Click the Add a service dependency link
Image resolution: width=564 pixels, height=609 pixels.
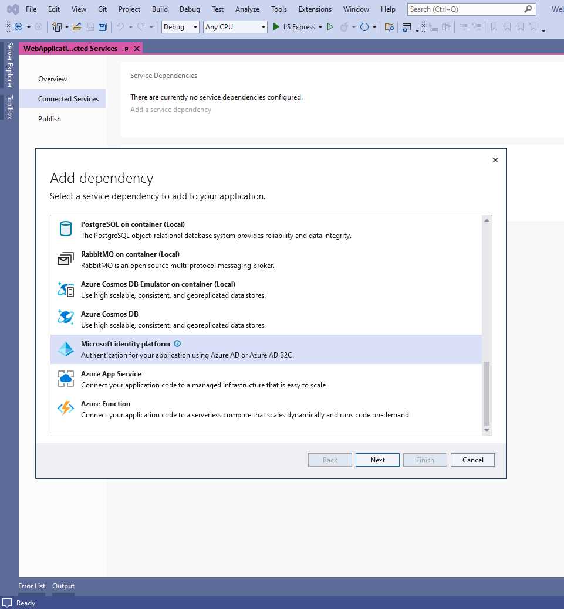tap(170, 110)
